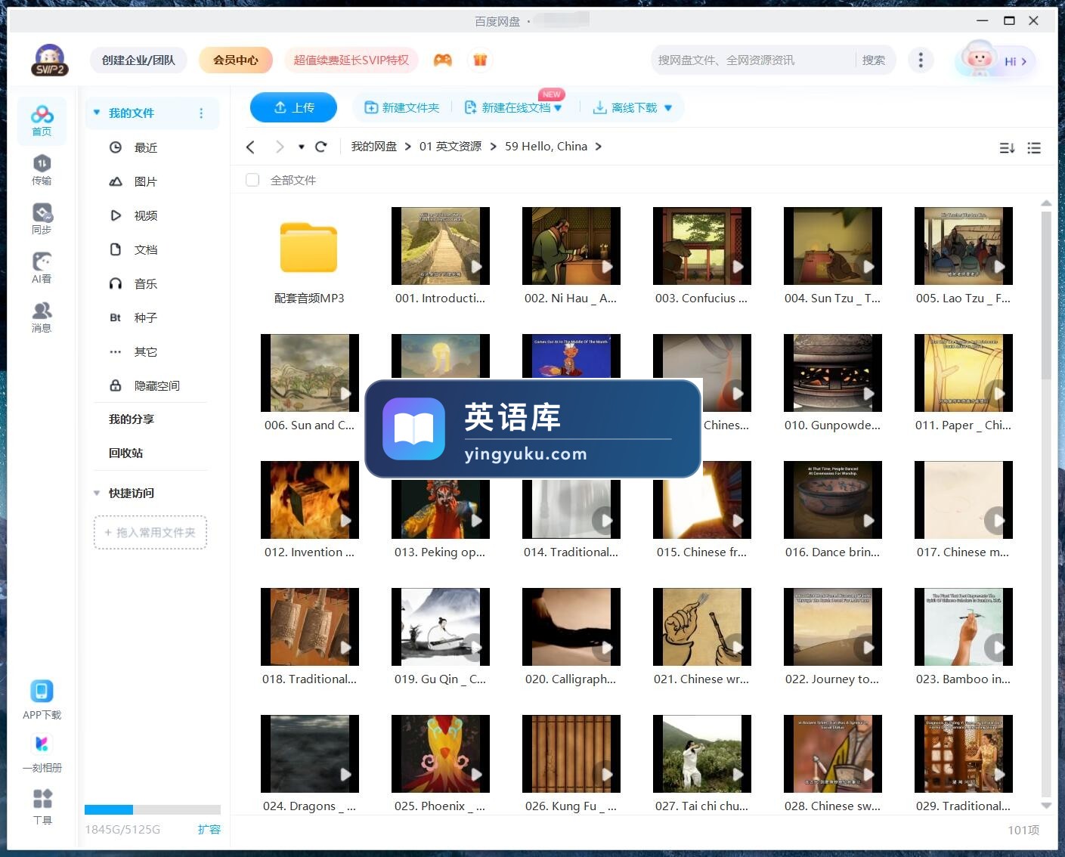Image resolution: width=1065 pixels, height=857 pixels.
Task: Select video 021. Chinese wr... thumbnail
Action: pos(702,627)
